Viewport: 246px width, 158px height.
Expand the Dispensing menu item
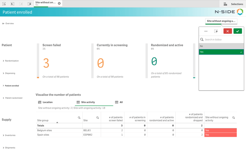click(10, 73)
